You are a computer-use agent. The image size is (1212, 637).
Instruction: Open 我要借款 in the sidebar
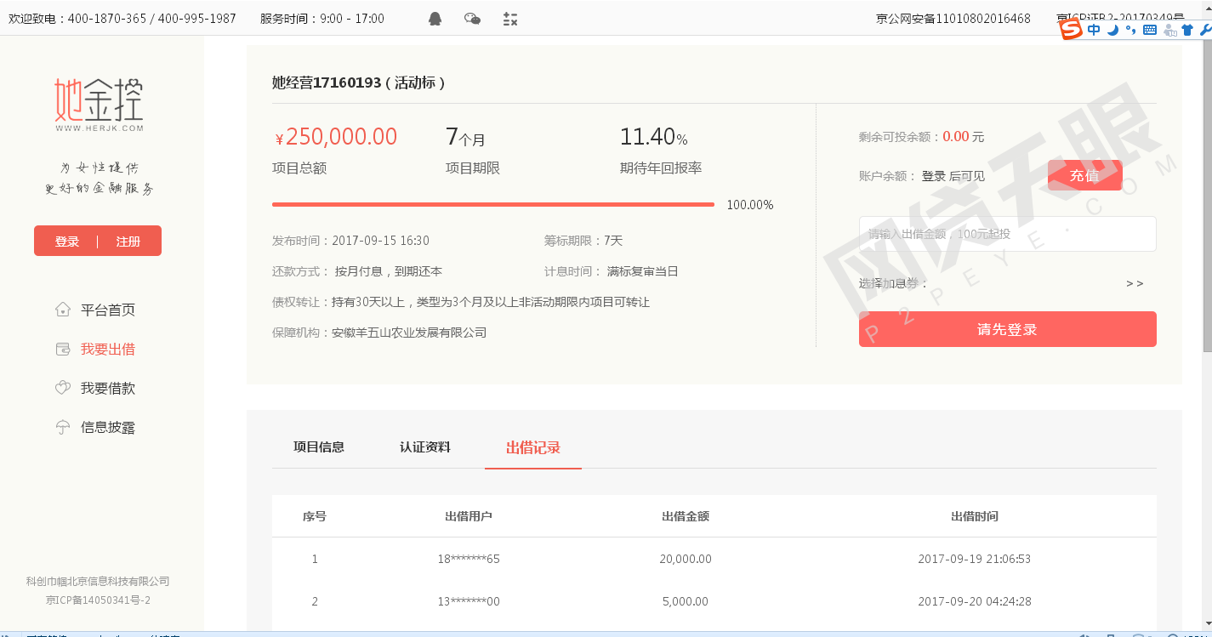107,388
